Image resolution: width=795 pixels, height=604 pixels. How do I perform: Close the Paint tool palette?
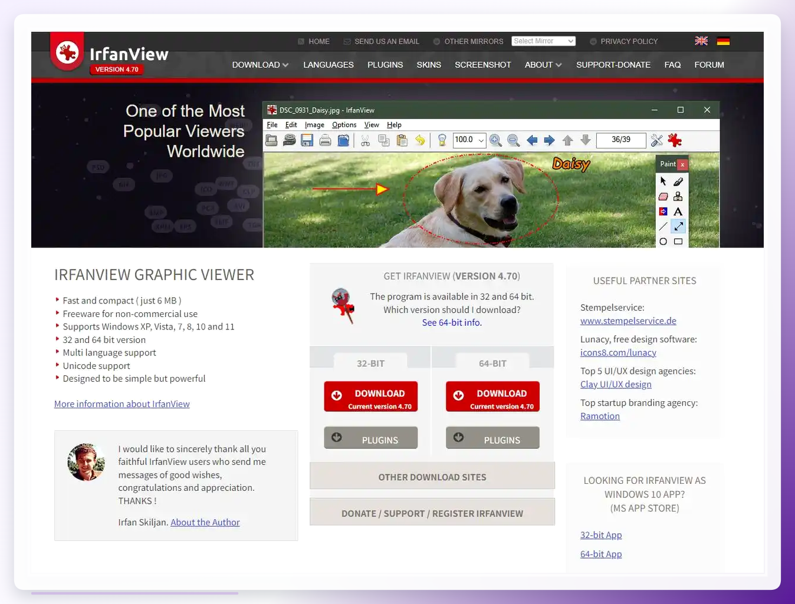[682, 164]
